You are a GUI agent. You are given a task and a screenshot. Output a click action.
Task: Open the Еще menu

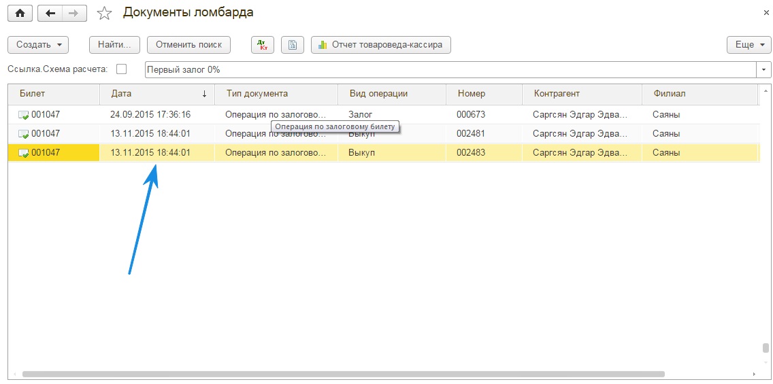click(x=749, y=45)
